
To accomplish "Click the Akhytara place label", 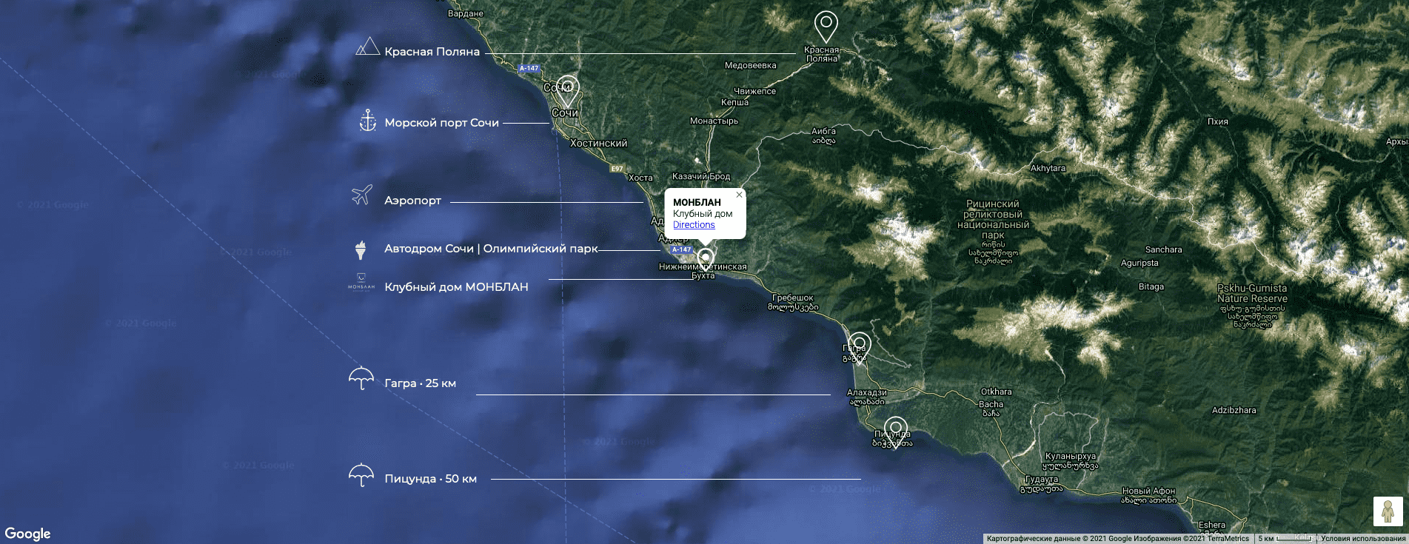I will tap(1048, 168).
